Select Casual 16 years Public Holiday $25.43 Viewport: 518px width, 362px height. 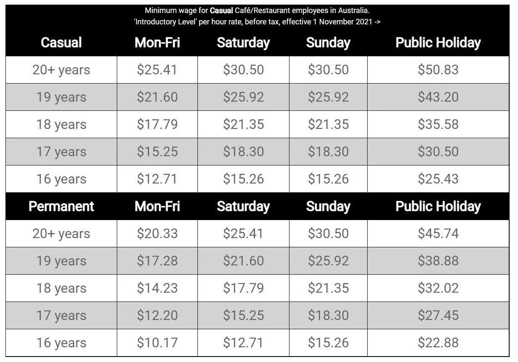[438, 179]
